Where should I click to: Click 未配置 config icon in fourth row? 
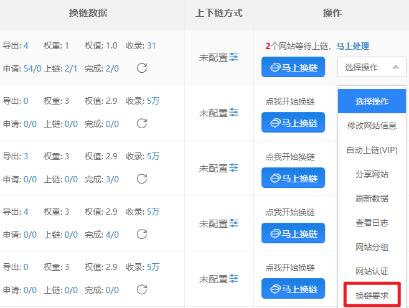(x=233, y=223)
